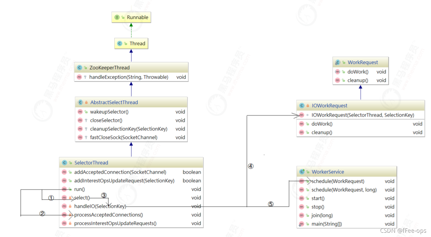
Task: Click the class icon beside IOWorkRequest title
Action: coord(302,106)
